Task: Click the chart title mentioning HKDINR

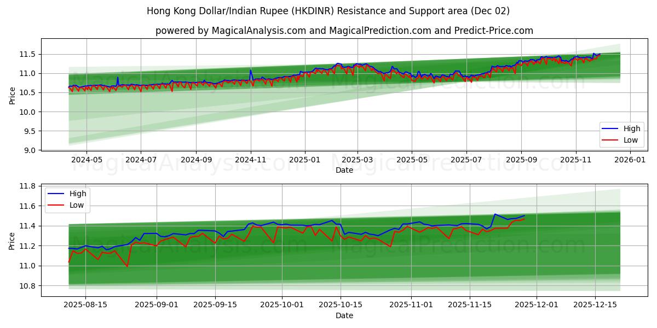Action: 328,11
